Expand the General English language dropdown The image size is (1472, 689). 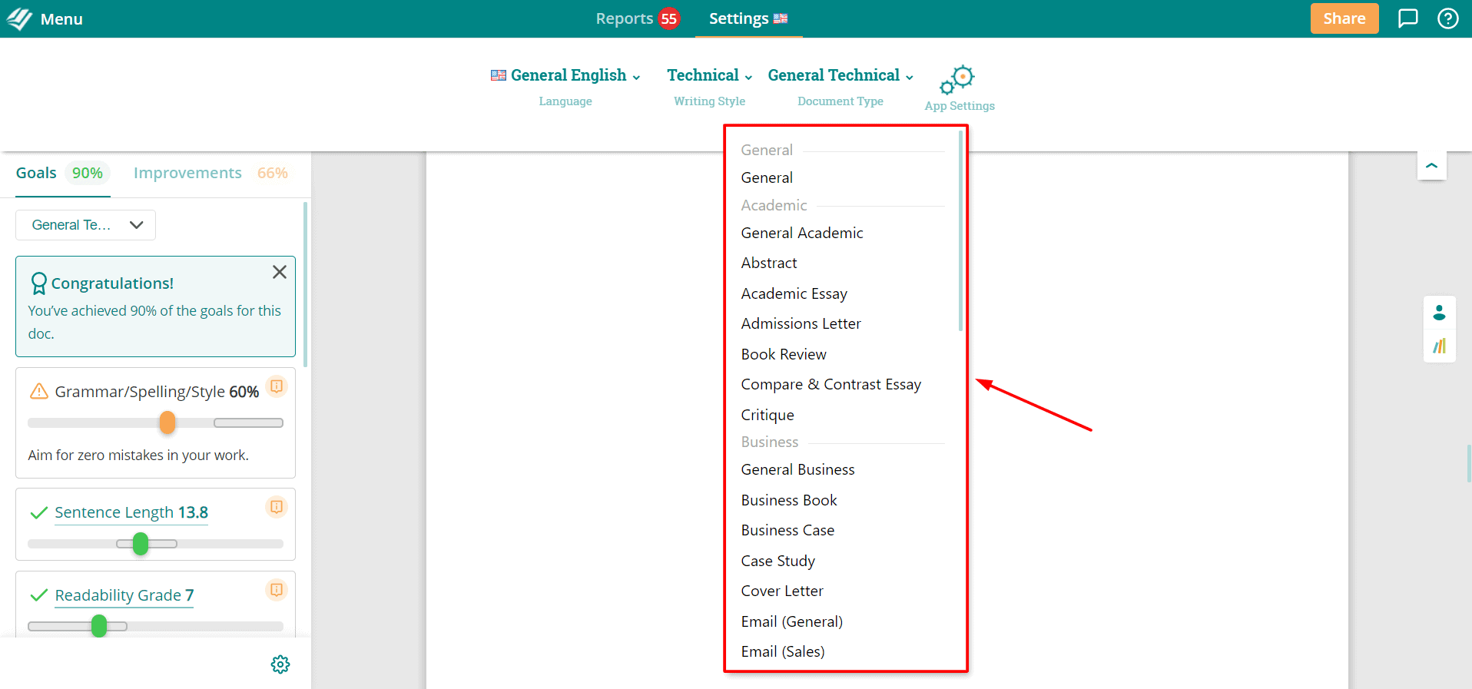pos(565,75)
